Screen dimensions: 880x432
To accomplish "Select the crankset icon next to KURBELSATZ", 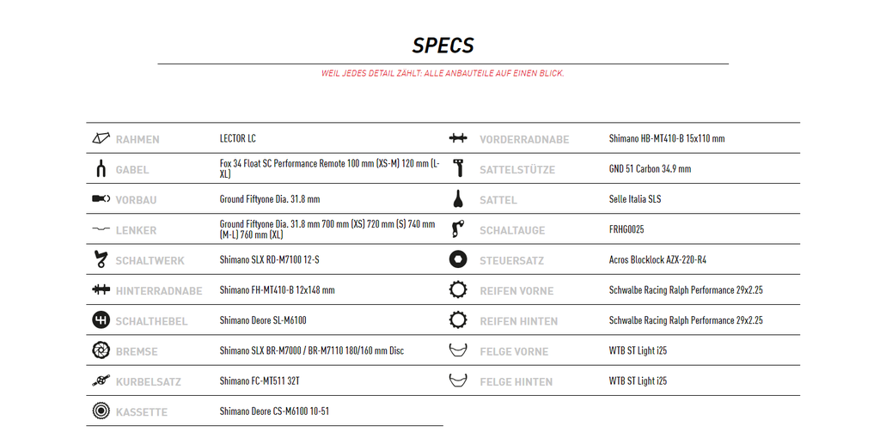I will point(101,380).
